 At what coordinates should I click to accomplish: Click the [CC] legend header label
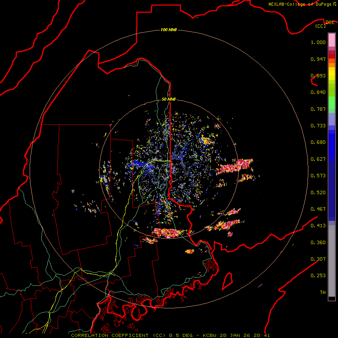click(320, 26)
